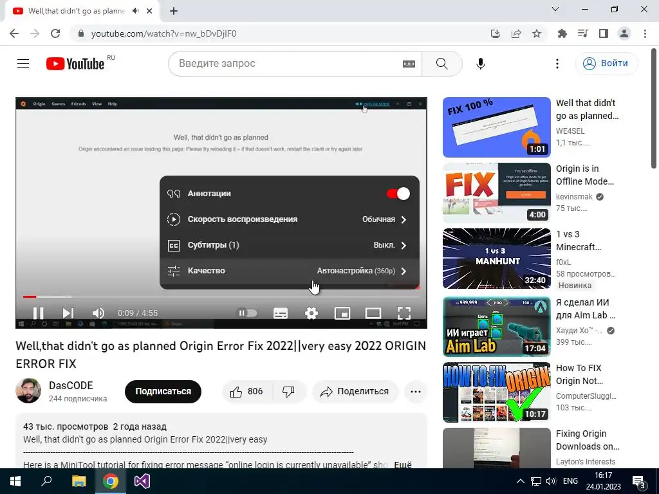Open 'Origin is in Offline Mode' video title
The width and height of the screenshot is (659, 494).
click(585, 175)
